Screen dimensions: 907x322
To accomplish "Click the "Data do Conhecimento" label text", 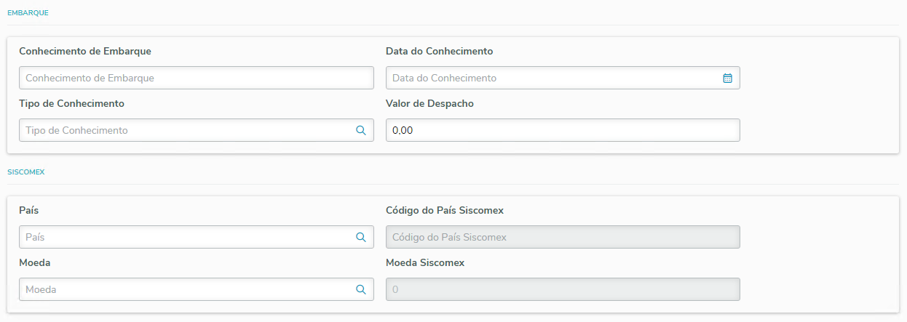I will click(x=439, y=51).
